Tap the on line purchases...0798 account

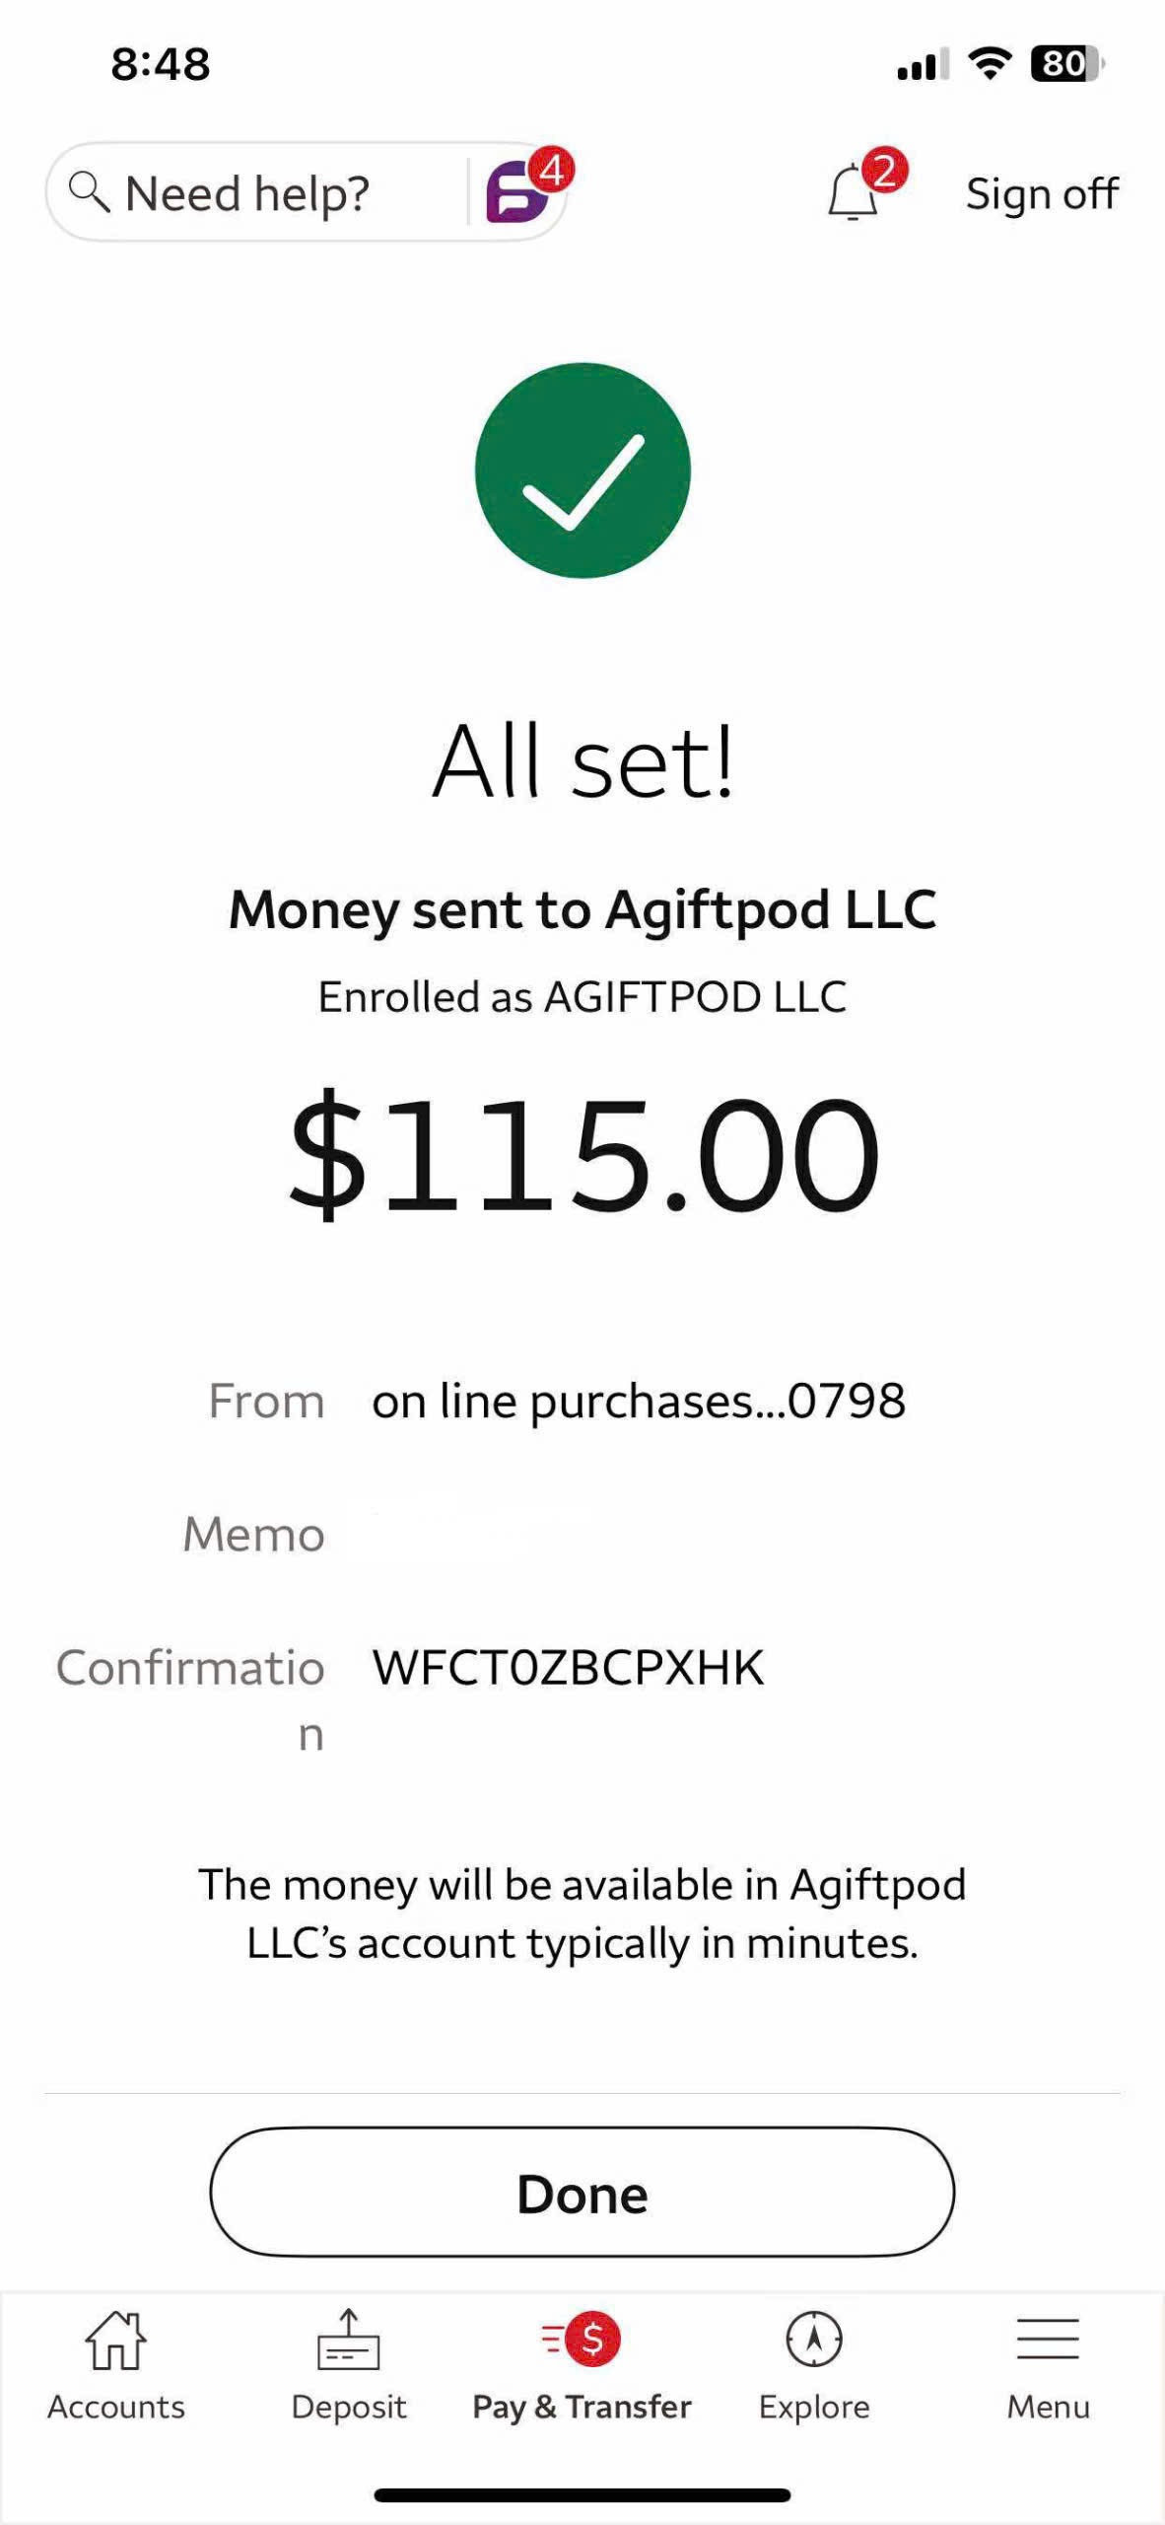[639, 1402]
